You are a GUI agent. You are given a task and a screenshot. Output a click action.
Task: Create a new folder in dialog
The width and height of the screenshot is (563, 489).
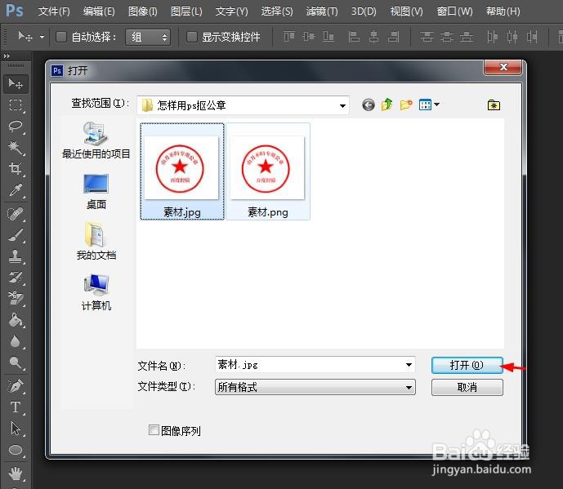click(x=406, y=104)
